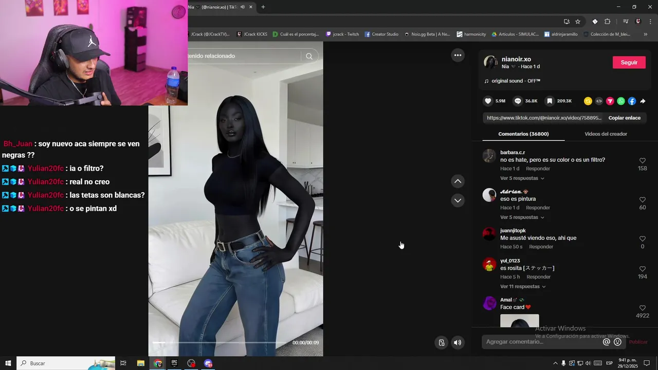
Task: Show hidden system tray icons chevron
Action: point(555,363)
